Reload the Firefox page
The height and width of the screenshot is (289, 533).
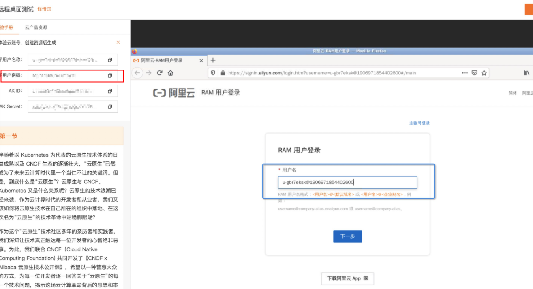pos(160,73)
